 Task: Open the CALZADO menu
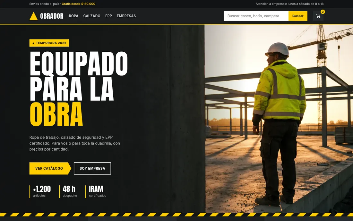click(92, 16)
